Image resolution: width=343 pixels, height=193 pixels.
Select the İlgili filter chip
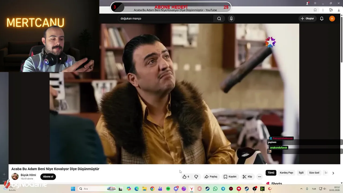[x=301, y=173]
